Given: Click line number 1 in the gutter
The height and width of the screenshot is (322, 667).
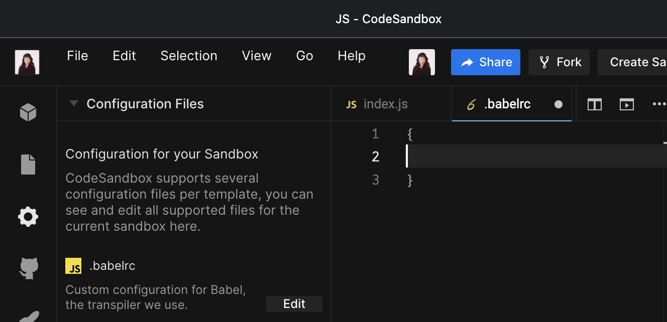Looking at the screenshot, I should point(375,134).
